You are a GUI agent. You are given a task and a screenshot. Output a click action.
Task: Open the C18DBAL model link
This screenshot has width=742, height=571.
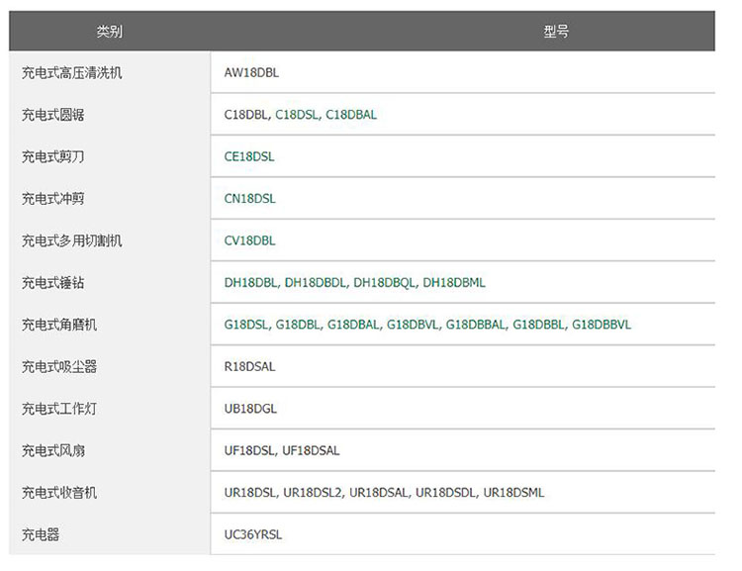click(x=351, y=115)
